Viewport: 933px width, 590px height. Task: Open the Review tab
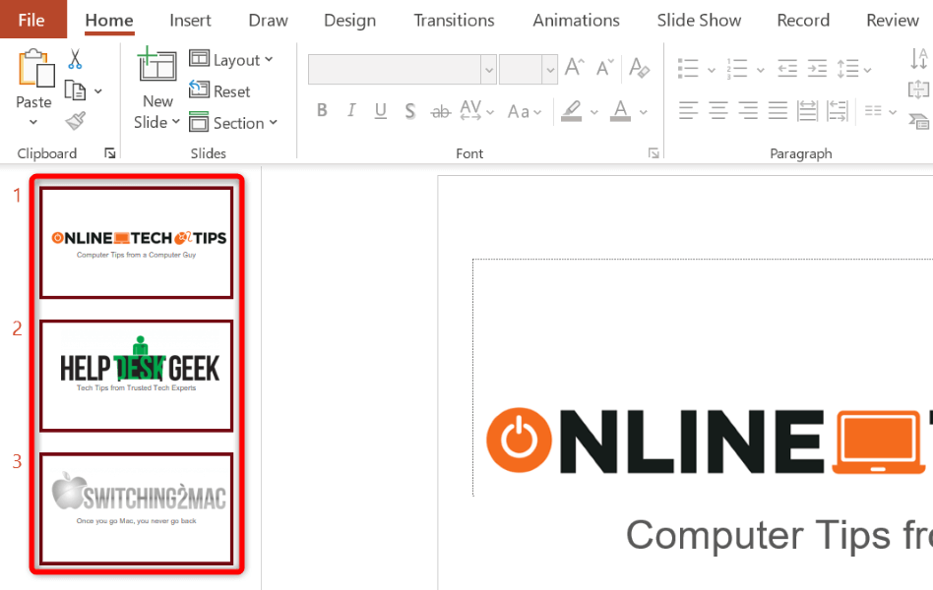pyautogui.click(x=893, y=21)
